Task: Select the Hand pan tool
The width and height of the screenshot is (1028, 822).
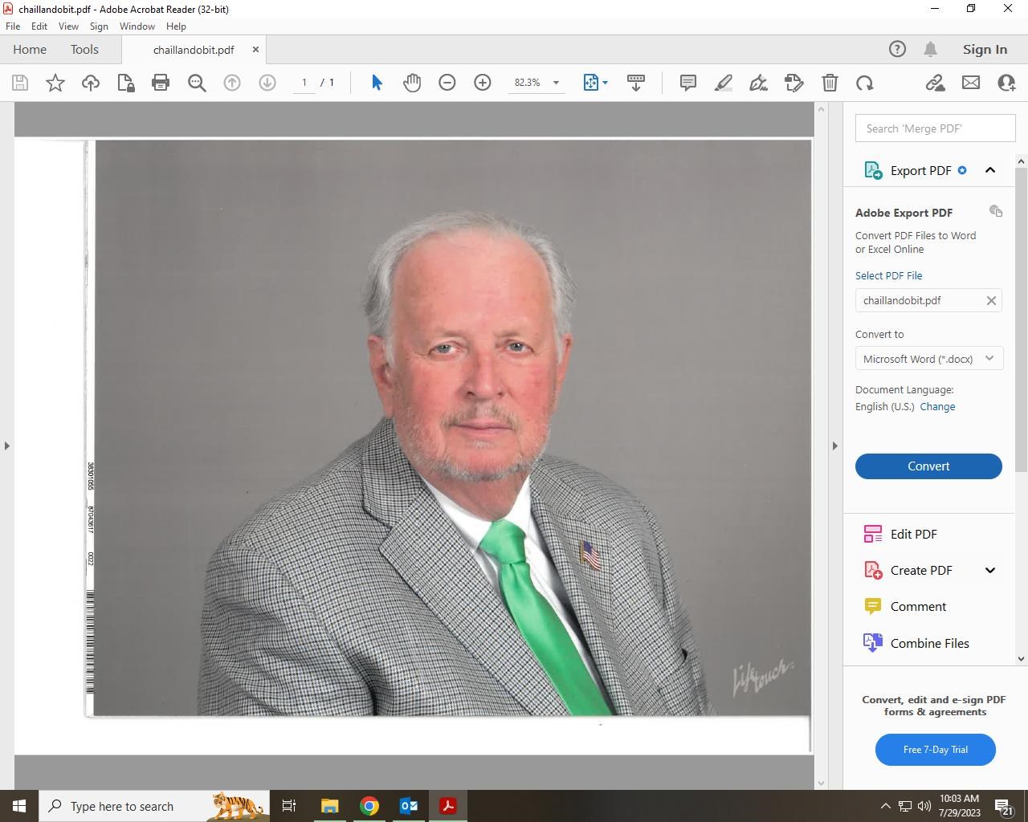Action: click(412, 83)
